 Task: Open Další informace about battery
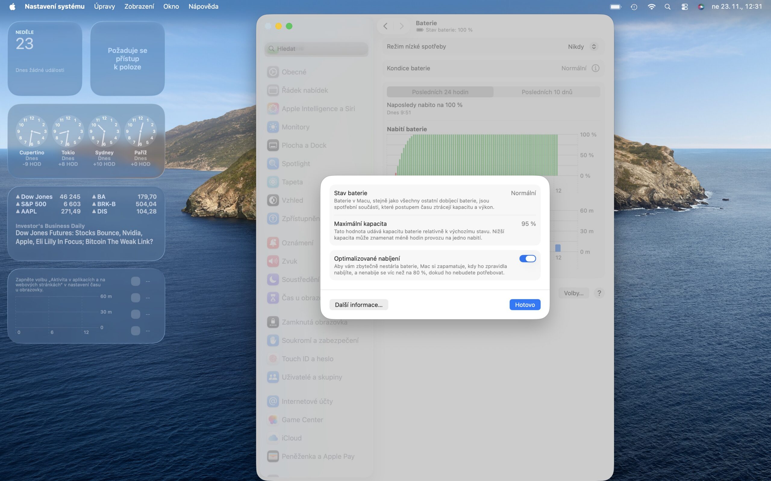click(x=358, y=305)
